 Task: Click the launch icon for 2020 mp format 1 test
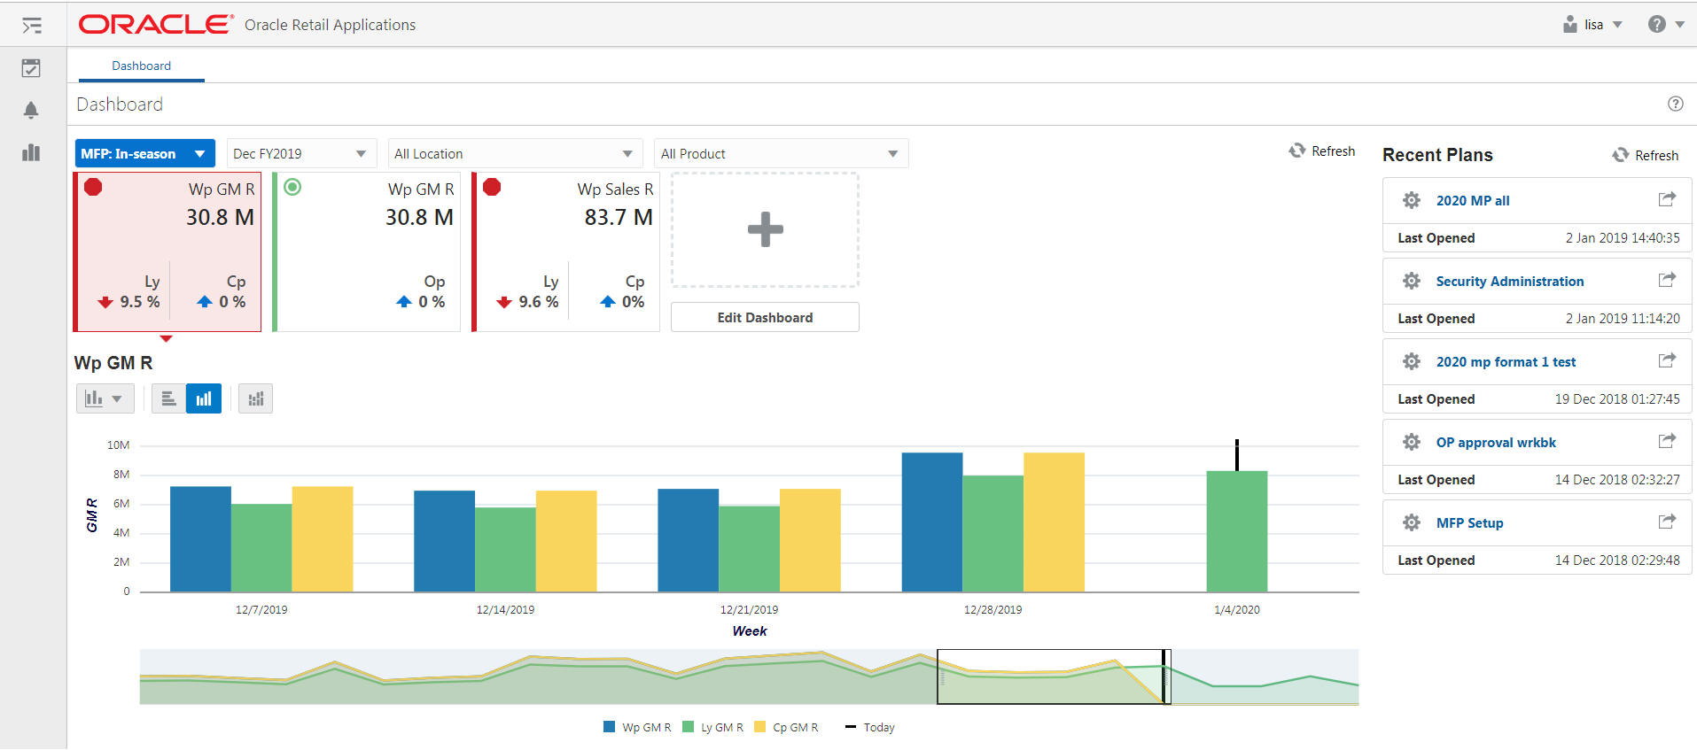[x=1667, y=360]
